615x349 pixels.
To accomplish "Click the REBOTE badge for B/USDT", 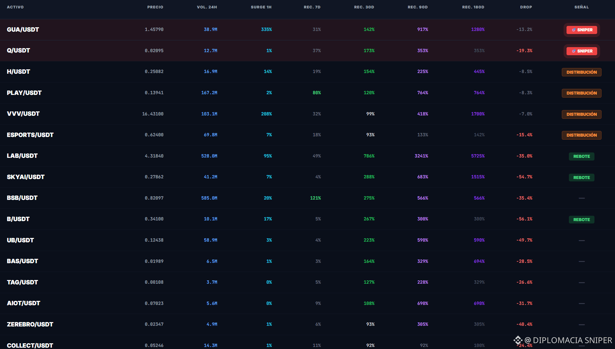I will (x=581, y=220).
